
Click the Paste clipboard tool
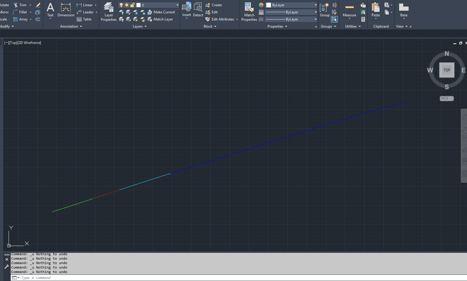pyautogui.click(x=376, y=10)
